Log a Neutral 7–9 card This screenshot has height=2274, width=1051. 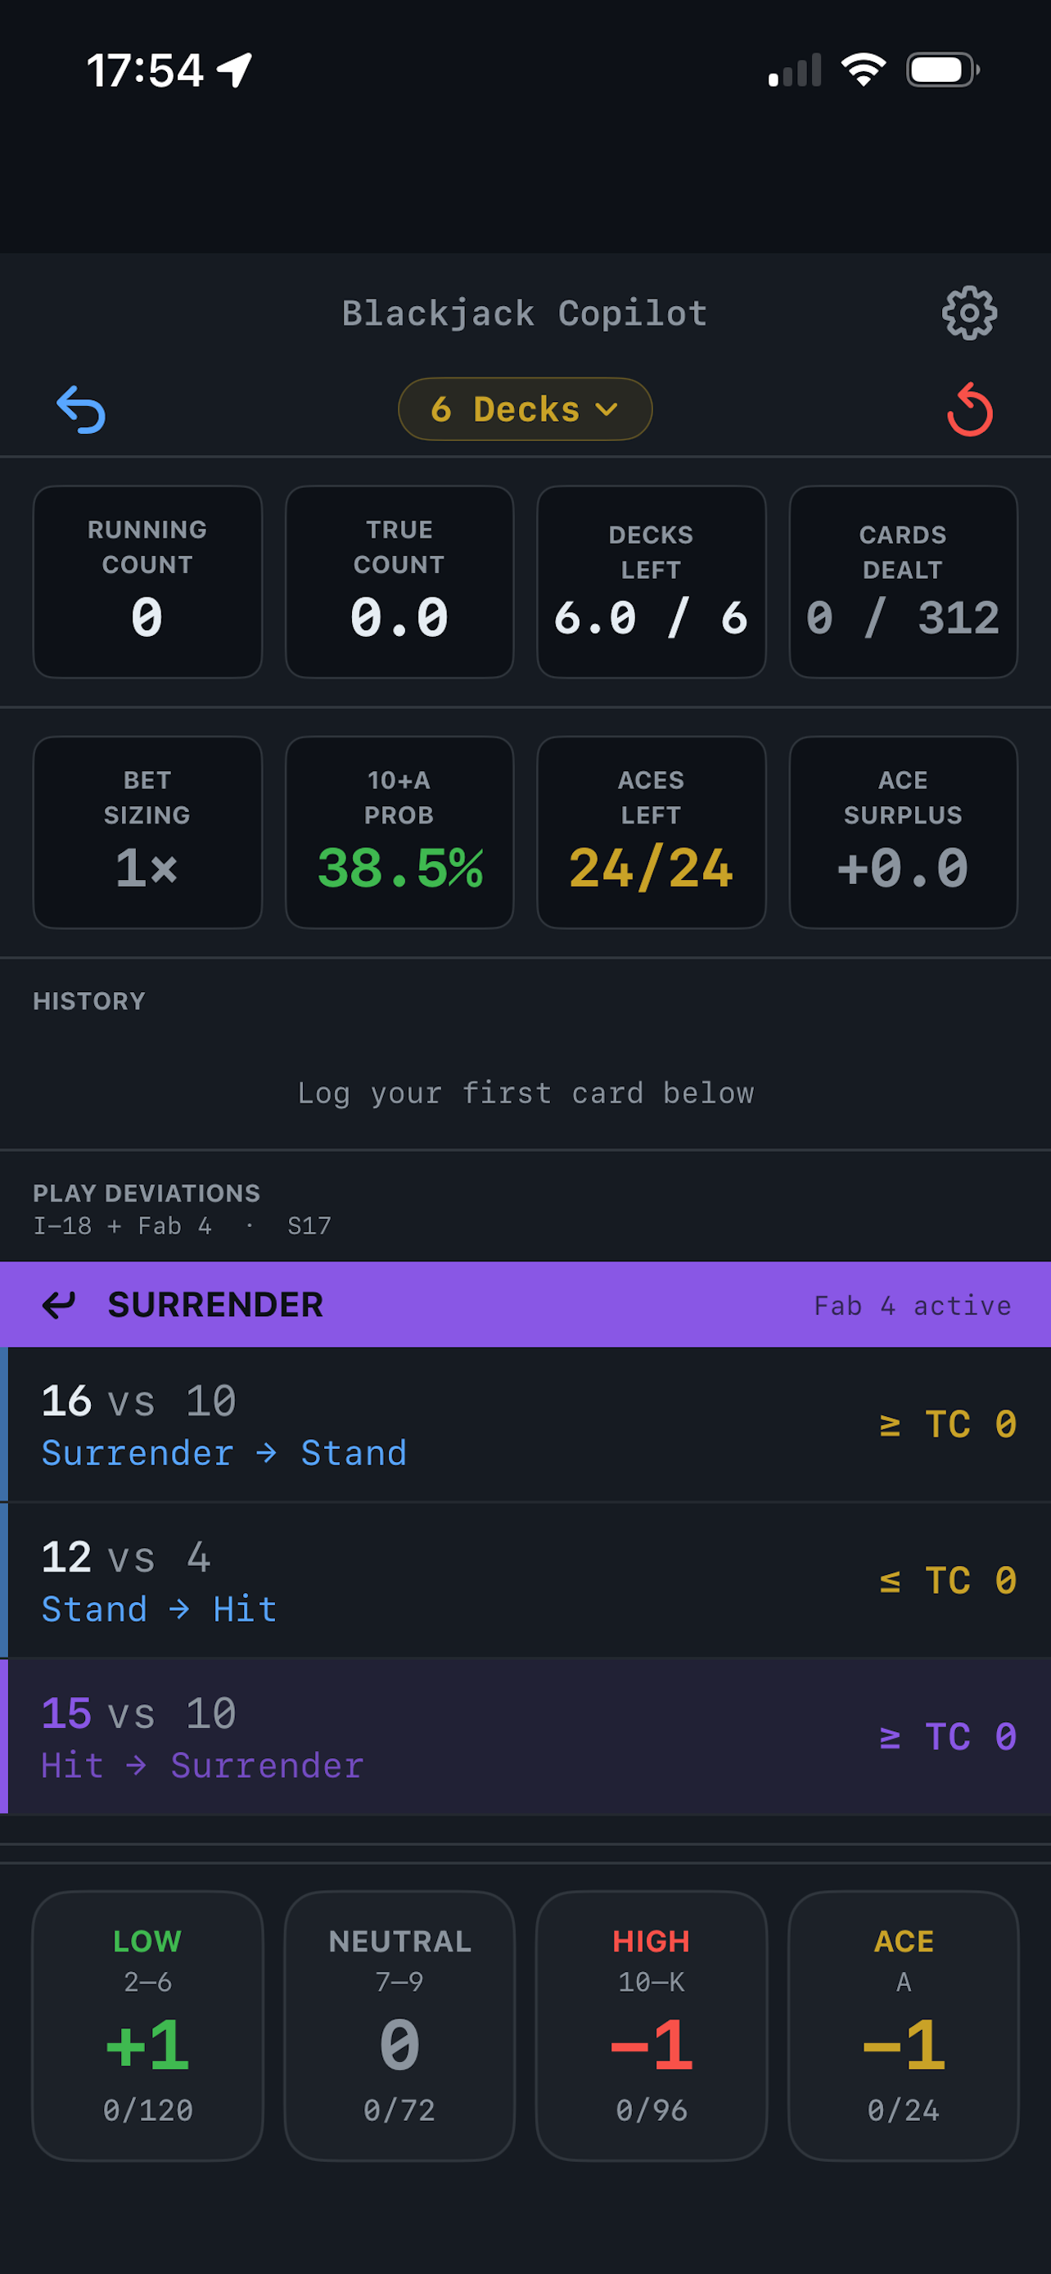[399, 2026]
